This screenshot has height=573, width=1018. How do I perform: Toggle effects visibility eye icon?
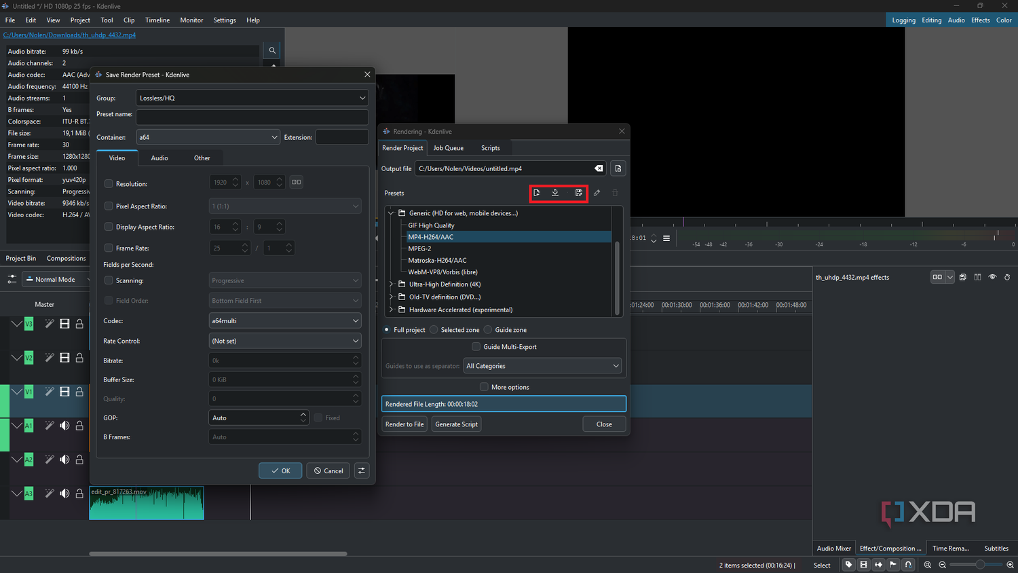point(992,277)
